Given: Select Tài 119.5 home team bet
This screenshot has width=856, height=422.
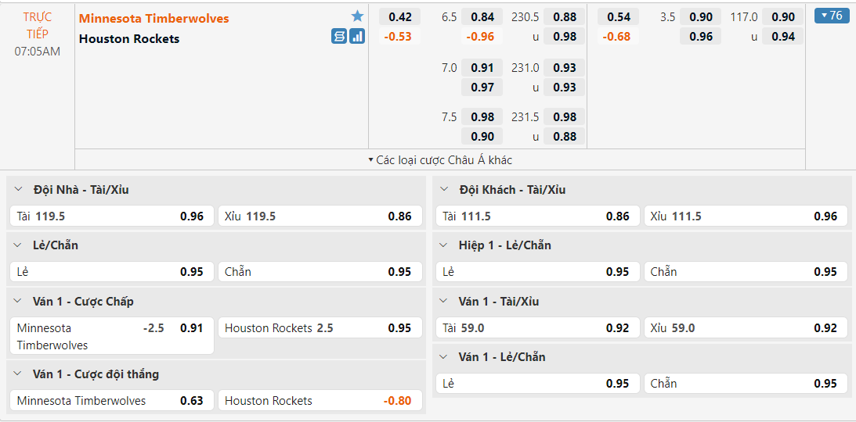Looking at the screenshot, I should coord(110,216).
